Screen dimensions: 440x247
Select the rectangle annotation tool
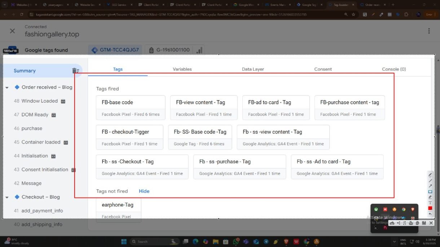[x=430, y=192]
